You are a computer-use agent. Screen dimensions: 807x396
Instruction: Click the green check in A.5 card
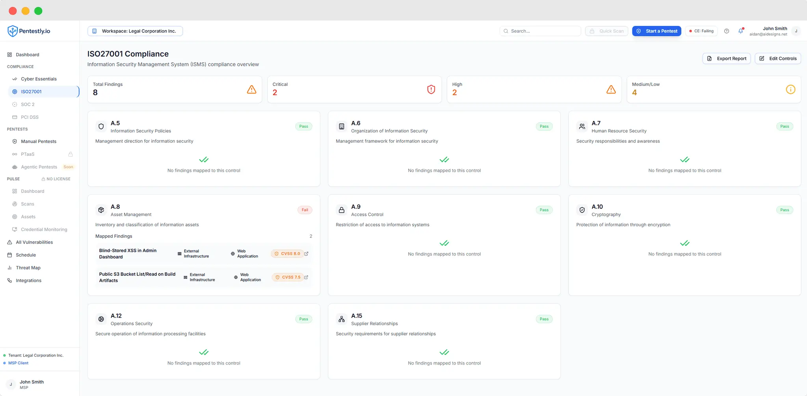[x=204, y=160]
